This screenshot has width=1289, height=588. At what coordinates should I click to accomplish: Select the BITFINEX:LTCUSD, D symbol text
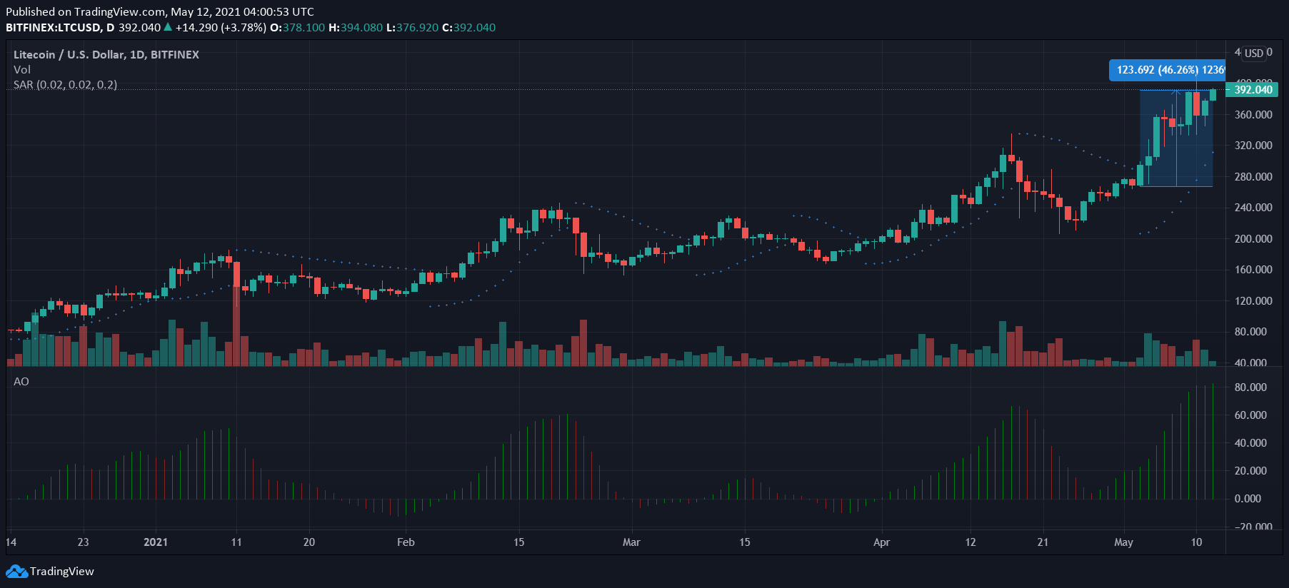click(x=60, y=28)
